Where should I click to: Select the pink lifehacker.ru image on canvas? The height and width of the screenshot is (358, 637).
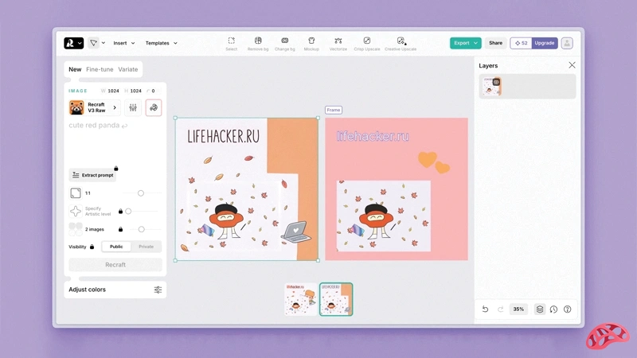397,189
